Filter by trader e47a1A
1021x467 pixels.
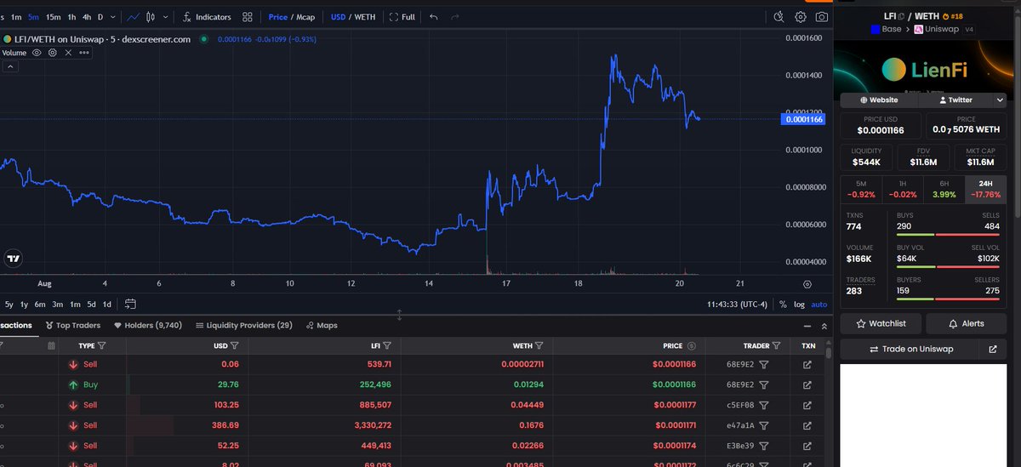coord(764,425)
